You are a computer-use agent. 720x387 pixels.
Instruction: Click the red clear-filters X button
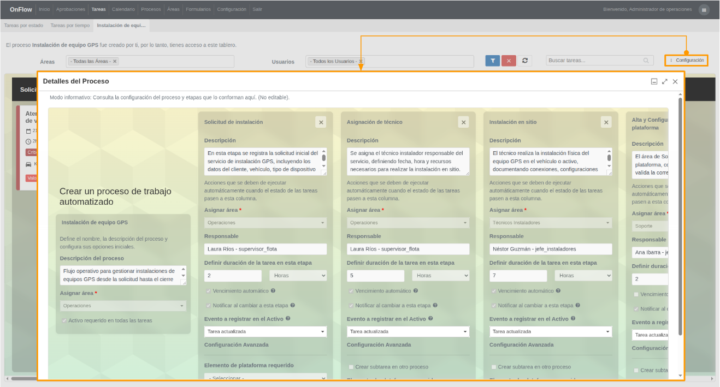pos(509,61)
